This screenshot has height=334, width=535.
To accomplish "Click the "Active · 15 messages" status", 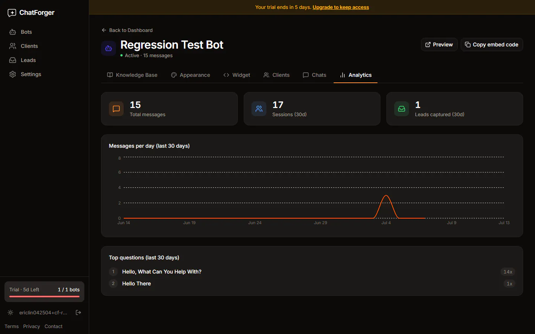I will (146, 55).
